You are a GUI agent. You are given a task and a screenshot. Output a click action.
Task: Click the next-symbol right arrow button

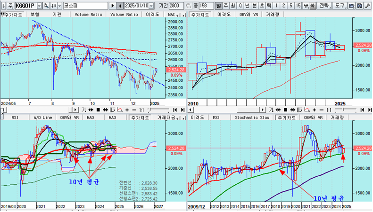113,6
